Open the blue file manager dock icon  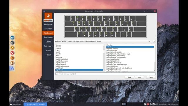pyautogui.click(x=12, y=38)
